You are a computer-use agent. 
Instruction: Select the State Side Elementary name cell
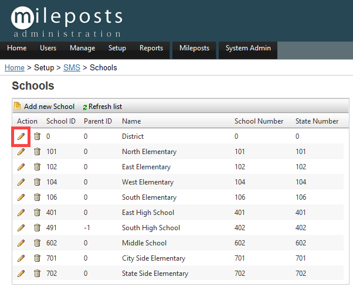155,274
